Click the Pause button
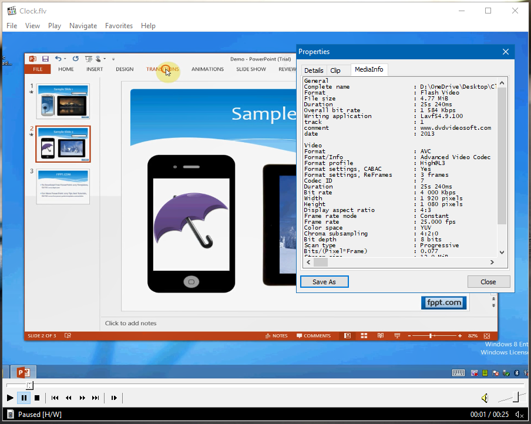This screenshot has width=531, height=424. click(x=23, y=398)
